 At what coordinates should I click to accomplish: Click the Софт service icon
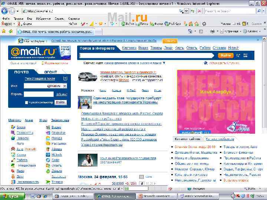[48, 160]
